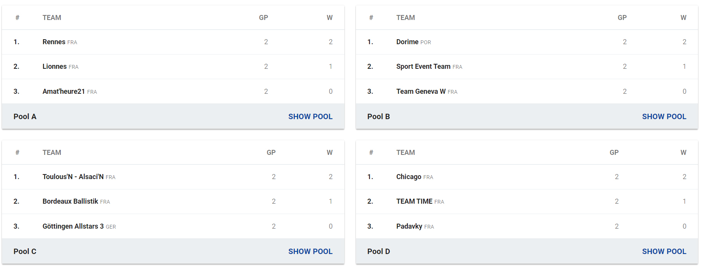
Task: Open Sport Event Team entry
Action: (423, 66)
